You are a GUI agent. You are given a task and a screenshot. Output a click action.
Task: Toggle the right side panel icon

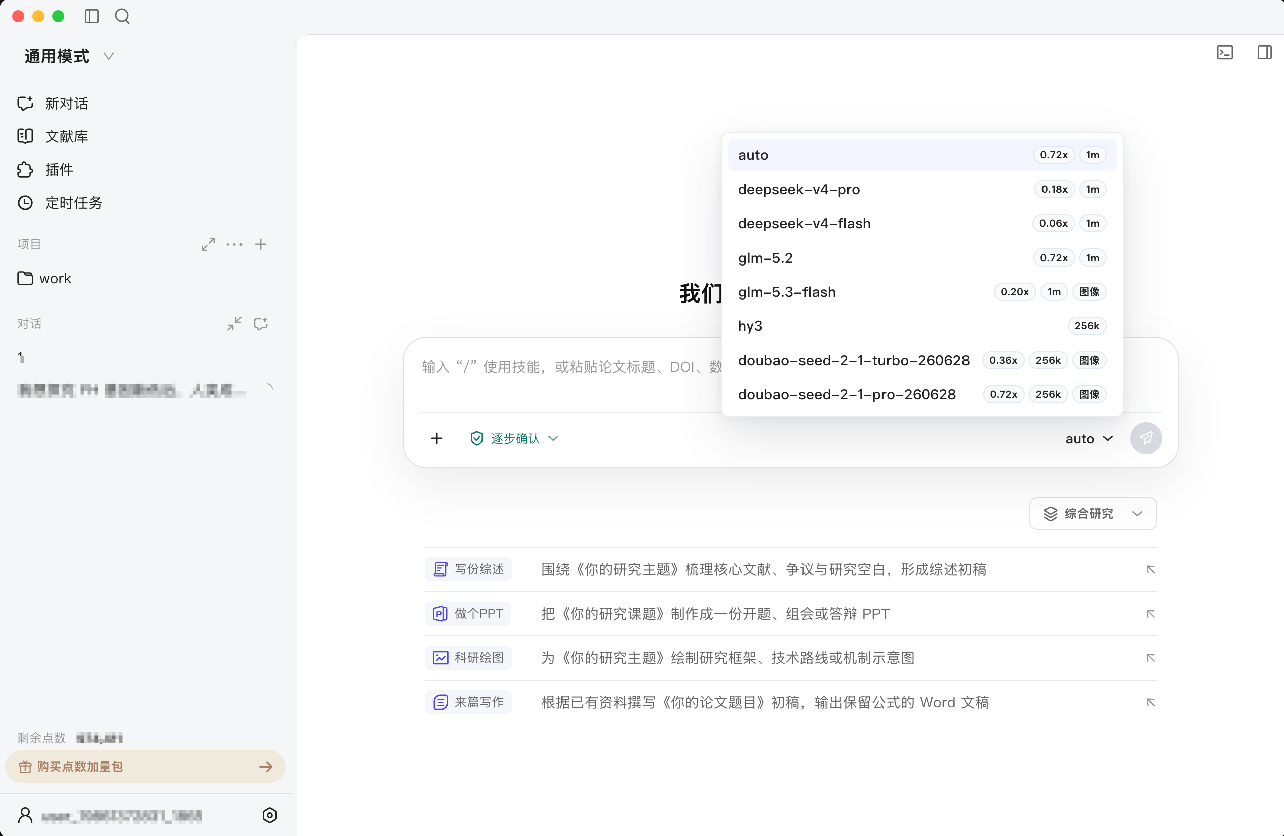(1264, 52)
